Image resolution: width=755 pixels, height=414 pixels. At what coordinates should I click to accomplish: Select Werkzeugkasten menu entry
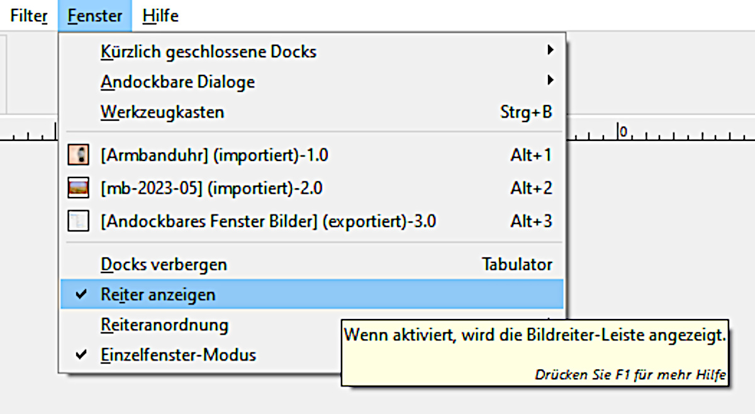click(x=162, y=113)
